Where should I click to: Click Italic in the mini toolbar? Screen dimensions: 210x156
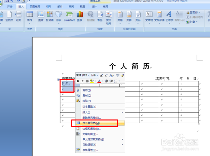pos(82,81)
